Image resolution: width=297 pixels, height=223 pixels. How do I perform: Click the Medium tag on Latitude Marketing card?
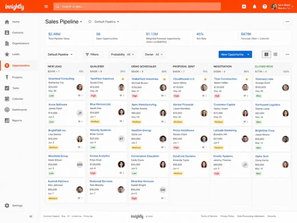218,148
